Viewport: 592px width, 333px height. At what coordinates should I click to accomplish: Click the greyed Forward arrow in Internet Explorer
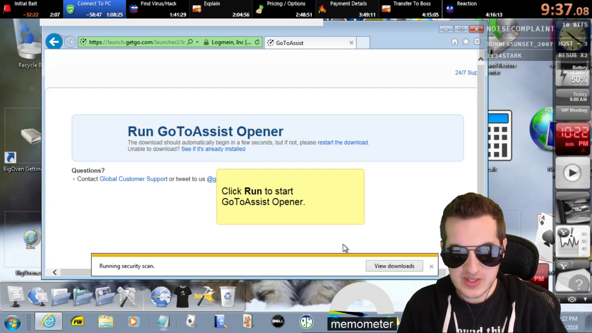[70, 42]
